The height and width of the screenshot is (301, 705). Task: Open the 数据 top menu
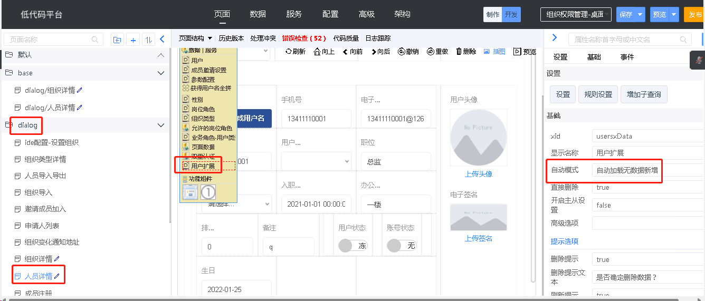258,14
